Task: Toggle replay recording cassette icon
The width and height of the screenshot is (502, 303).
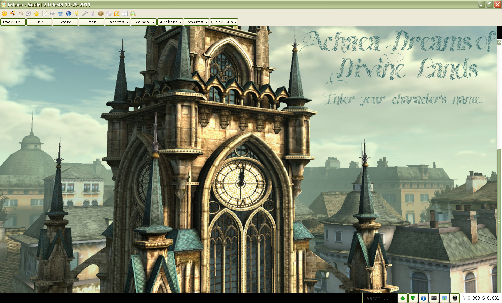Action: tap(434, 298)
